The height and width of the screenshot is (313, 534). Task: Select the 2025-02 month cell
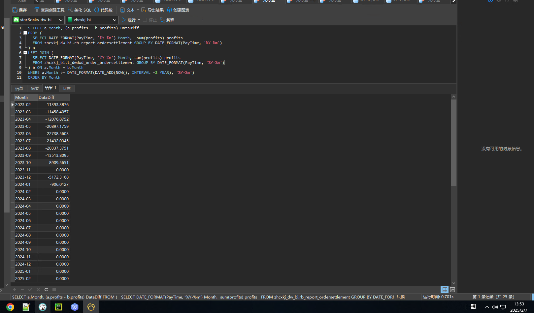pos(26,278)
